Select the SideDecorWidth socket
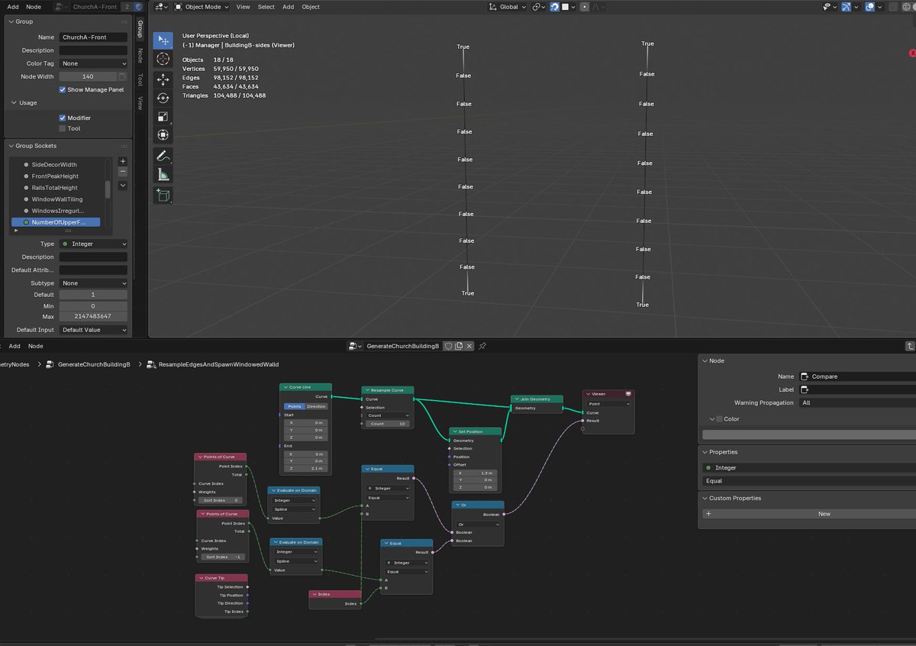Image resolution: width=916 pixels, height=646 pixels. 54,165
